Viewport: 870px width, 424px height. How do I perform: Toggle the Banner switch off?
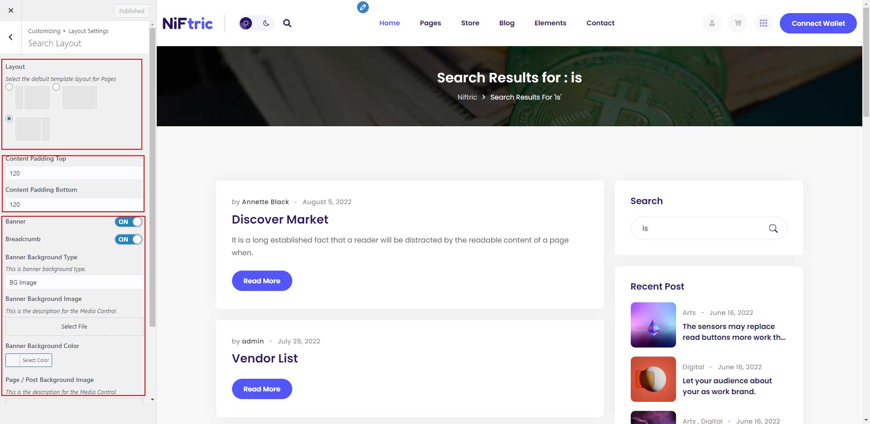click(129, 222)
